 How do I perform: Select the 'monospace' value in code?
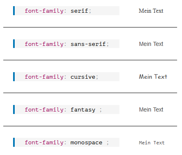tap(86, 143)
